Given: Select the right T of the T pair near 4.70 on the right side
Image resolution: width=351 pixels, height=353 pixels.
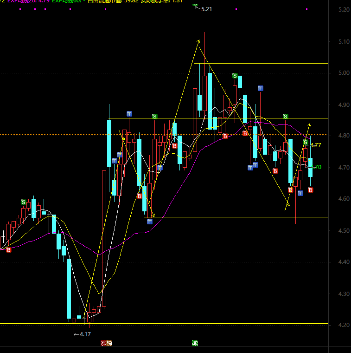Looking at the screenshot, I should 255,165.
